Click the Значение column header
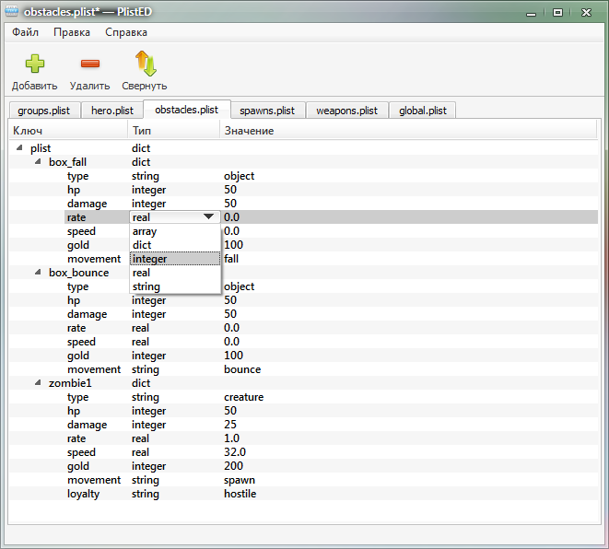 (408, 131)
